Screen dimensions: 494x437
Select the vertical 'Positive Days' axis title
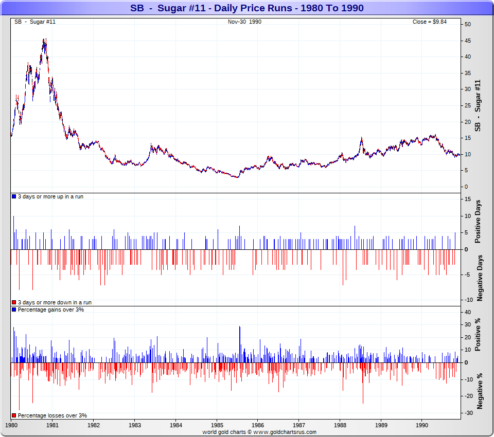pyautogui.click(x=478, y=225)
